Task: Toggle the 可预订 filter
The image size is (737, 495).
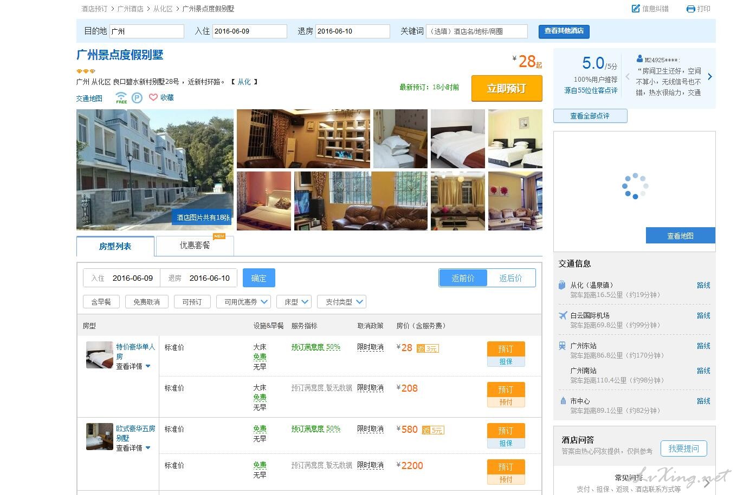Action: click(x=192, y=302)
